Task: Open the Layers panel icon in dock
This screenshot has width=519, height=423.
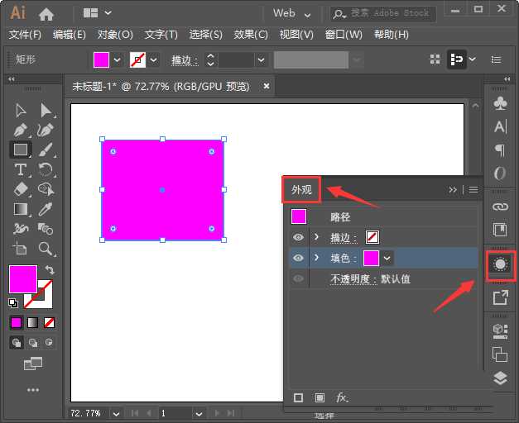Action: coord(500,378)
